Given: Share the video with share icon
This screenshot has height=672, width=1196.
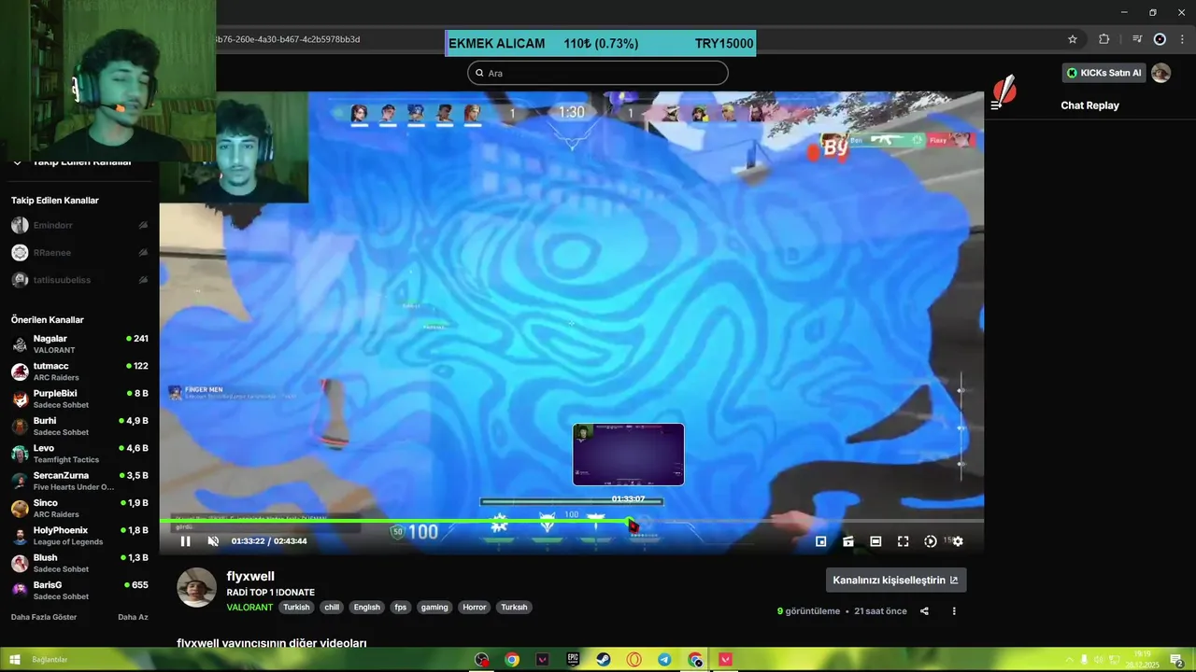Looking at the screenshot, I should (924, 611).
